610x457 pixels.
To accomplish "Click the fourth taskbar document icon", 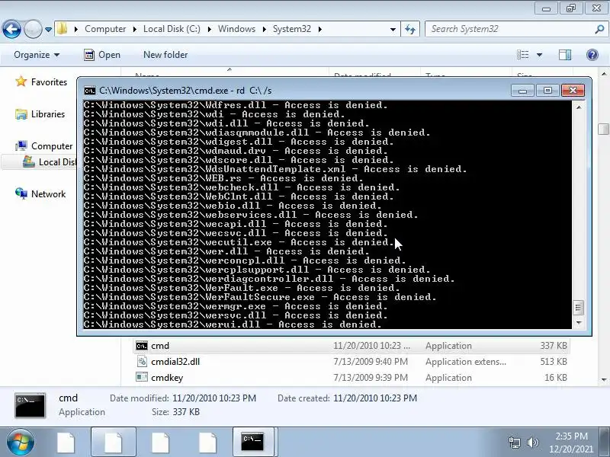I will tap(207, 443).
